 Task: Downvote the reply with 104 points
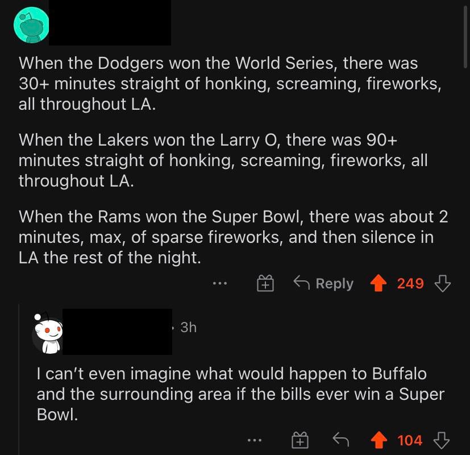click(x=442, y=440)
